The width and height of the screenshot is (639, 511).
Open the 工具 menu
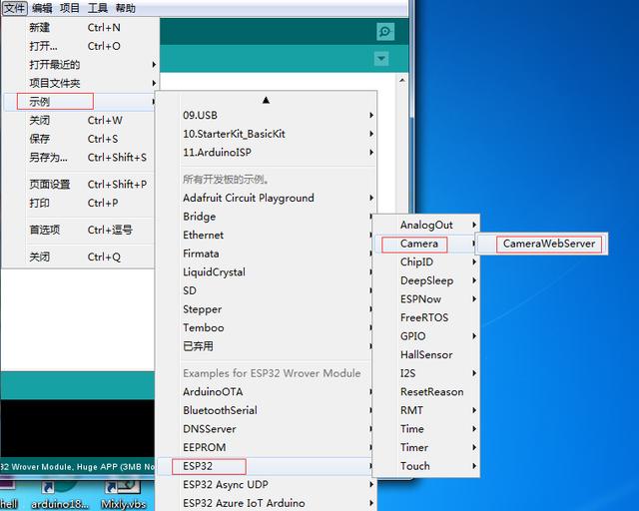point(98,8)
